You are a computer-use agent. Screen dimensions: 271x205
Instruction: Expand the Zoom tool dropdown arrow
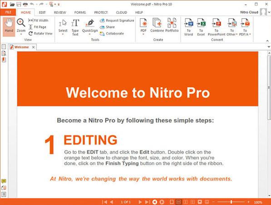pyautogui.click(x=21, y=35)
